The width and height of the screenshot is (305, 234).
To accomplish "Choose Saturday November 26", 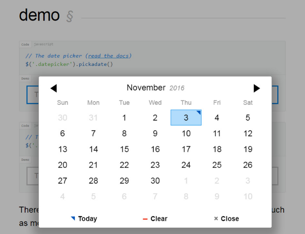I will click(248, 165).
